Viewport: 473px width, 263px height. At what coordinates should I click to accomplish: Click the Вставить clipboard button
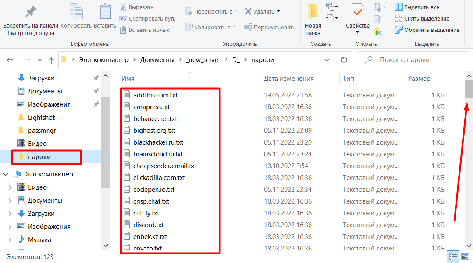[105, 17]
